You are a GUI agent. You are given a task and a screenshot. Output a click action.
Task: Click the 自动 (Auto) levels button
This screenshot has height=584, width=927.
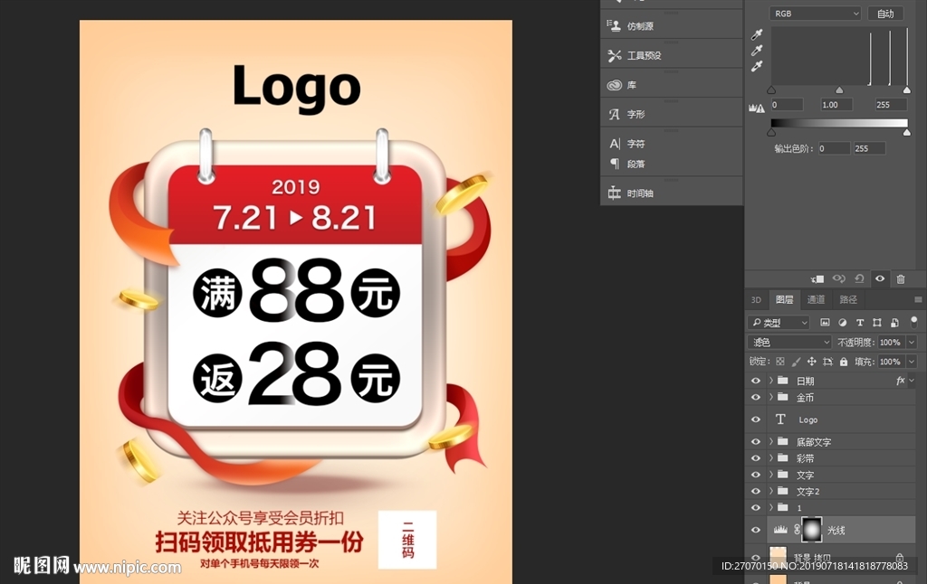885,14
